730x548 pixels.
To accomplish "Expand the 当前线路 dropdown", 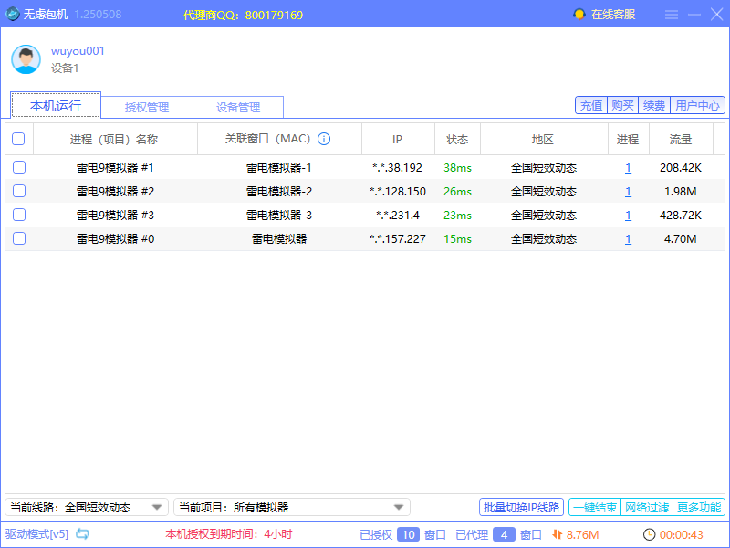I will coord(157,507).
